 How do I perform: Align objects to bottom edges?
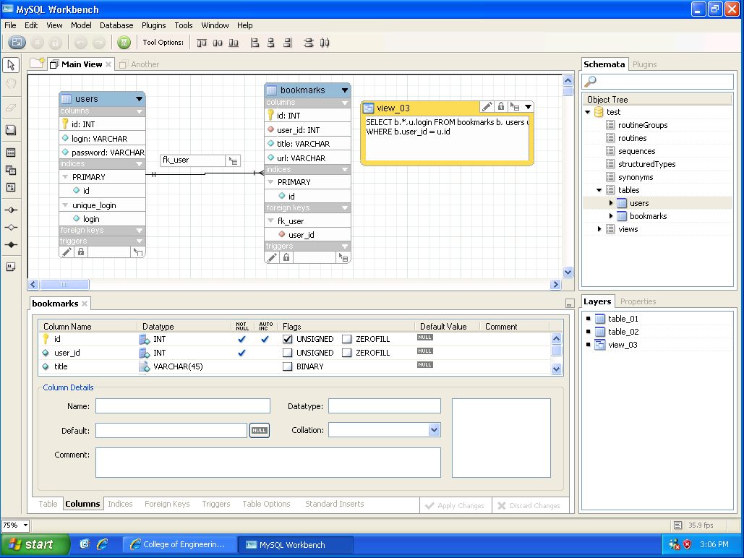(x=234, y=43)
